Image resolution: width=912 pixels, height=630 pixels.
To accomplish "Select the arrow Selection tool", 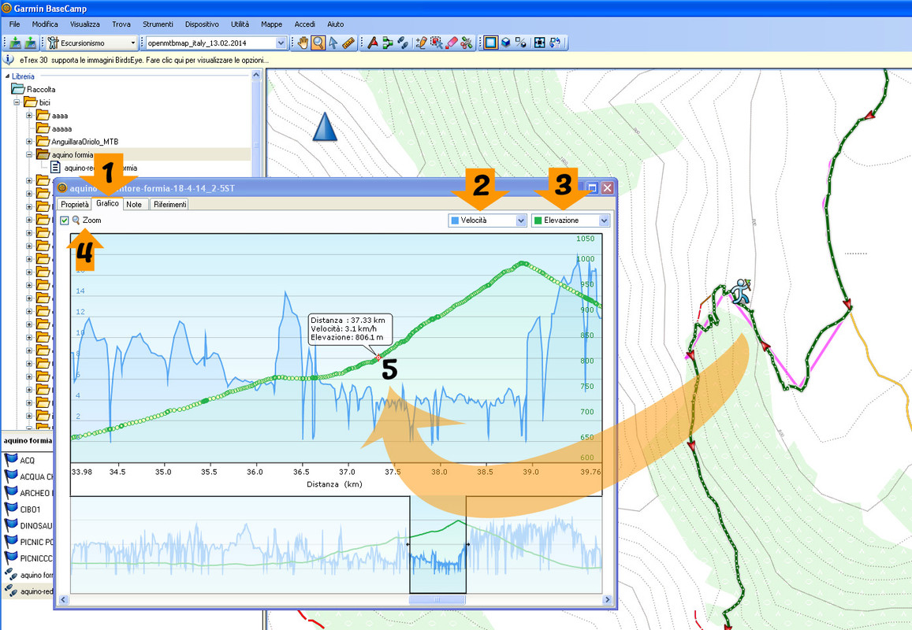I will pyautogui.click(x=333, y=43).
